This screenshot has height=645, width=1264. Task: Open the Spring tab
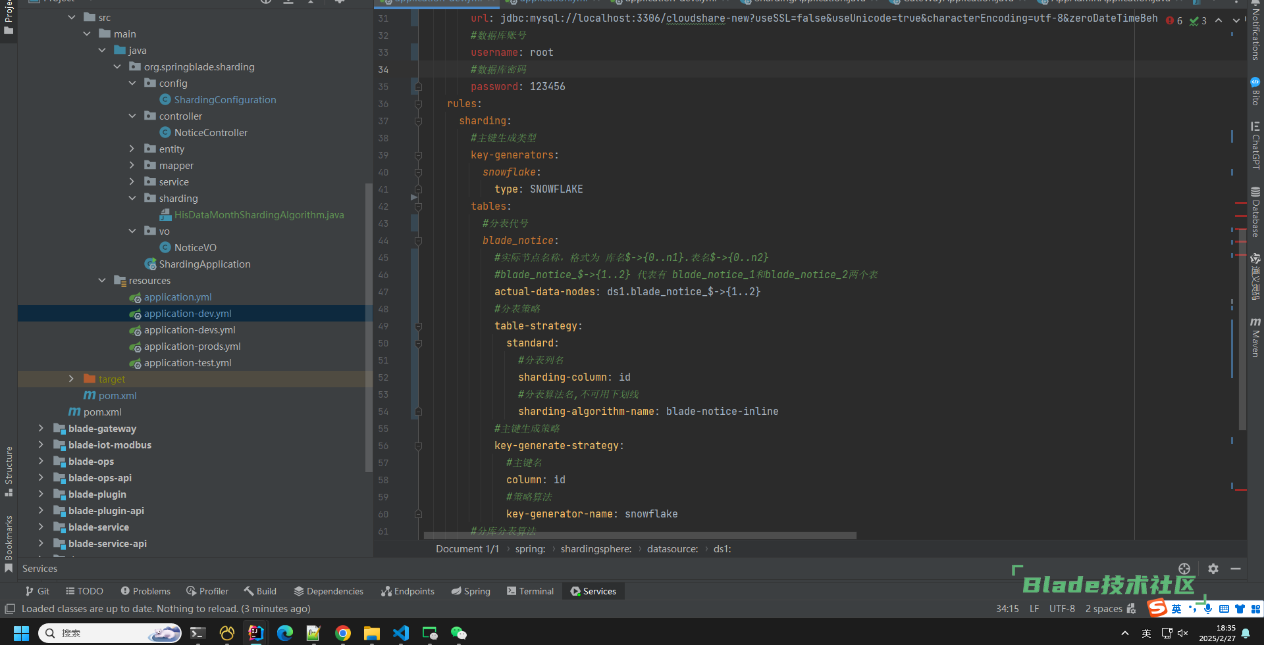coord(471,591)
